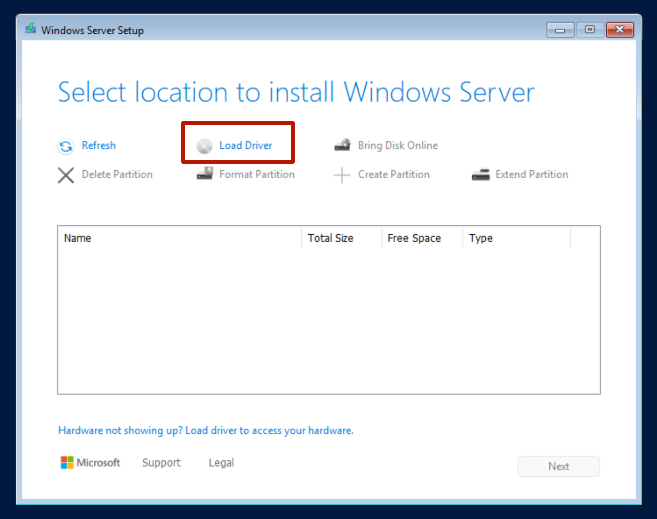Click the Windows Server Setup title icon
This screenshot has height=519, width=657.
tap(31, 29)
